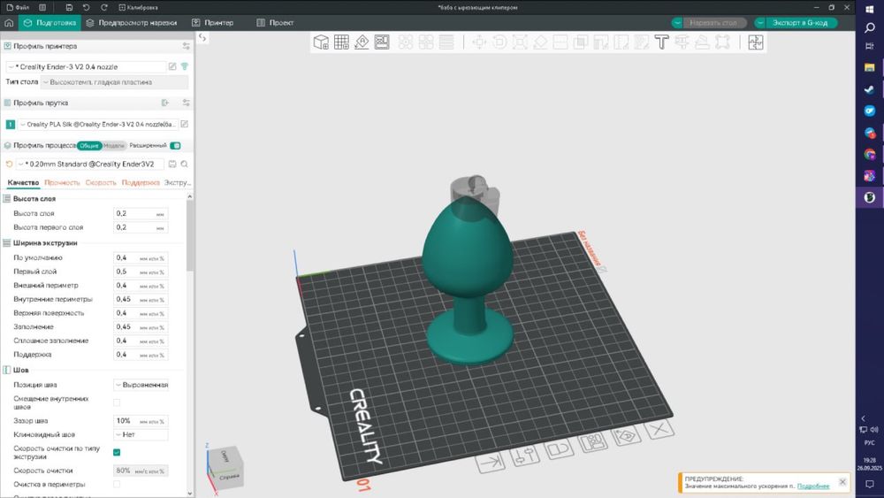Open the Файл menu
This screenshot has height=498, width=884.
pos(18,7)
